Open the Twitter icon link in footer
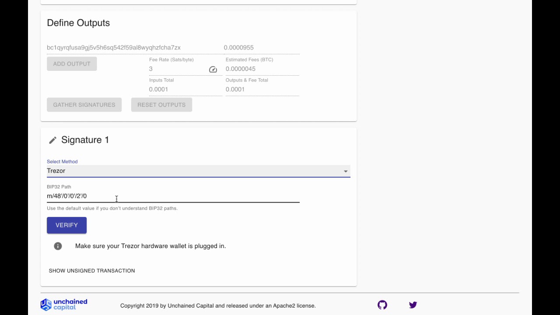 (x=413, y=305)
